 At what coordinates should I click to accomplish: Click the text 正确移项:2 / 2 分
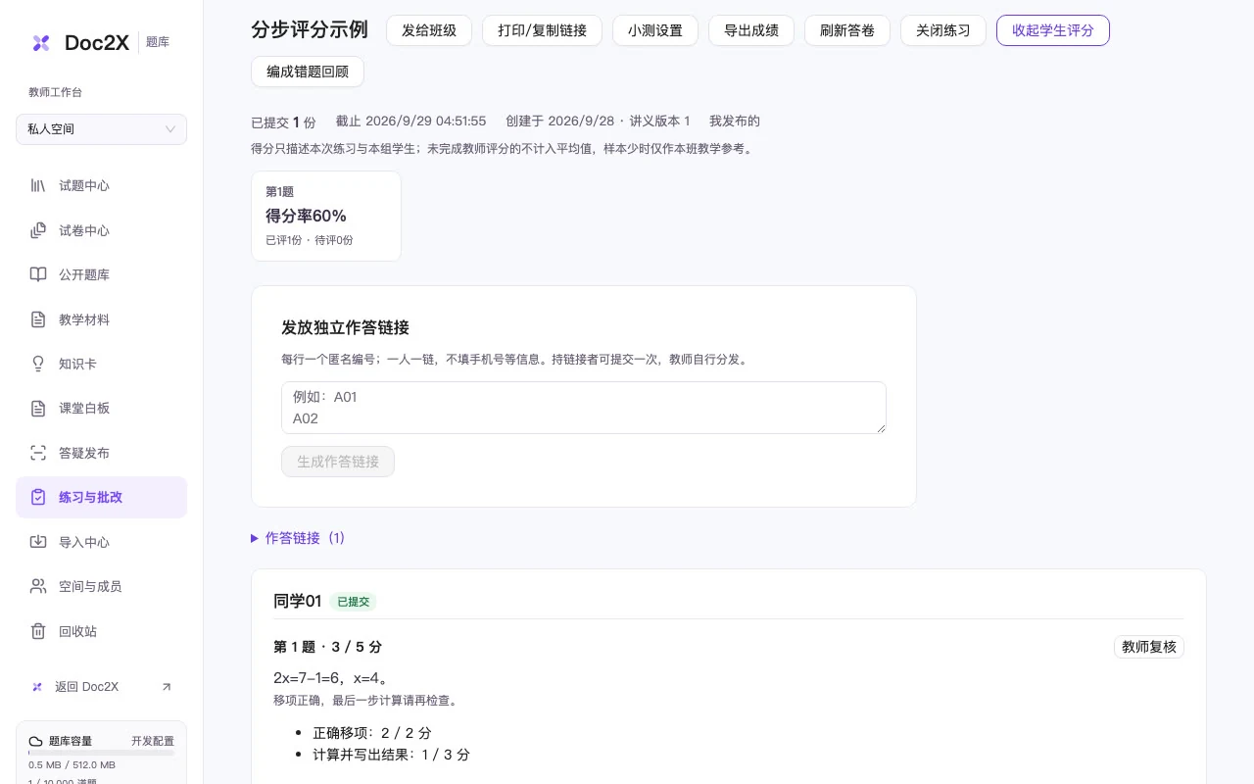coord(372,733)
